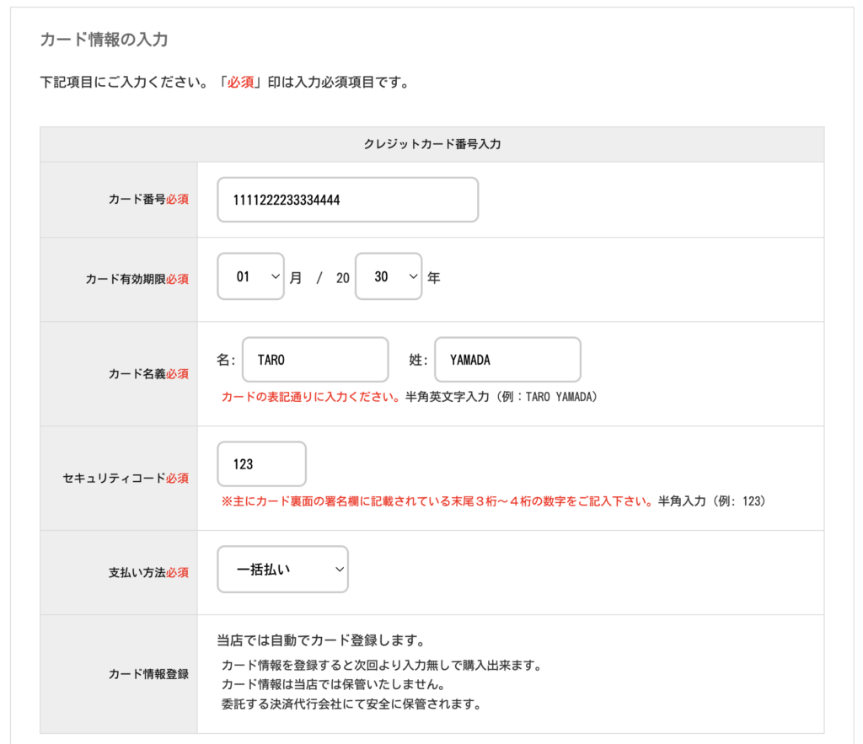Click the クレジットカード番号入力 table header

click(x=431, y=144)
